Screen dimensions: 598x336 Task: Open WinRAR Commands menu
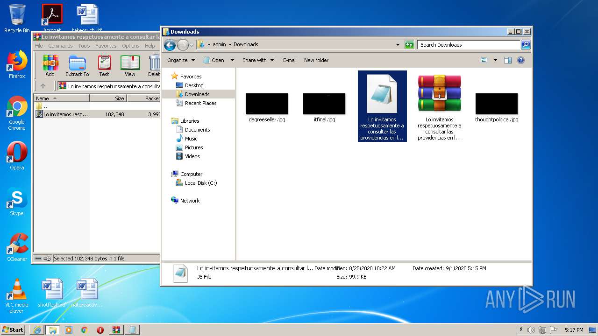pyautogui.click(x=60, y=46)
